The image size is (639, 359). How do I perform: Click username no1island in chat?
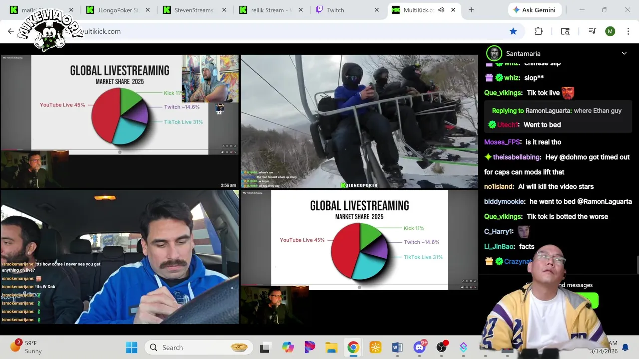tap(499, 187)
